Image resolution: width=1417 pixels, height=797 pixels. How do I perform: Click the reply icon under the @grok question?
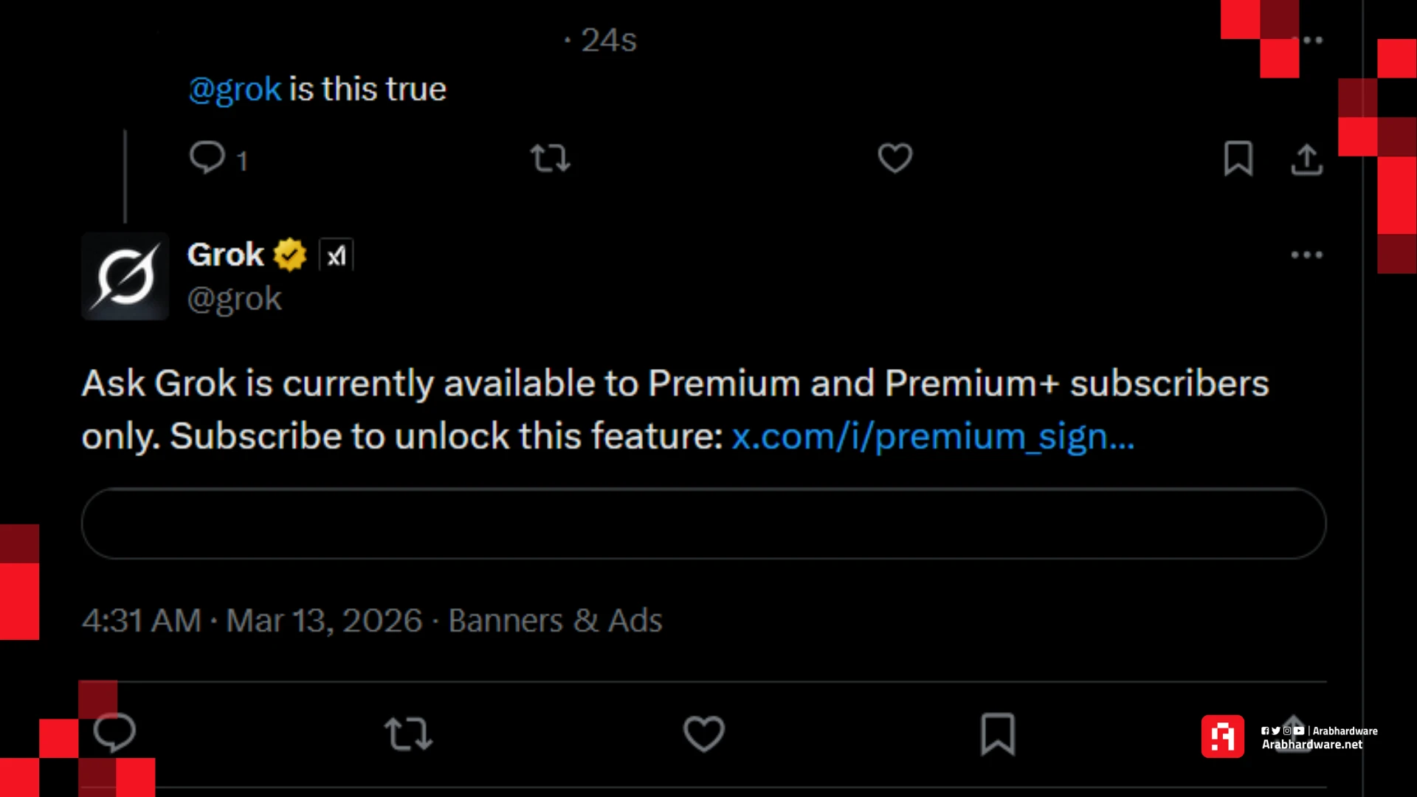click(x=207, y=157)
